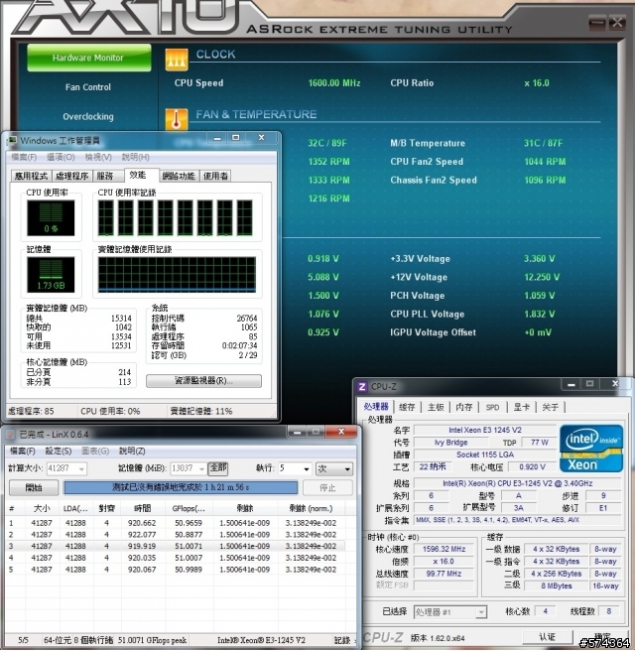Switch to 内存 tab in CPU-Z

tap(464, 407)
